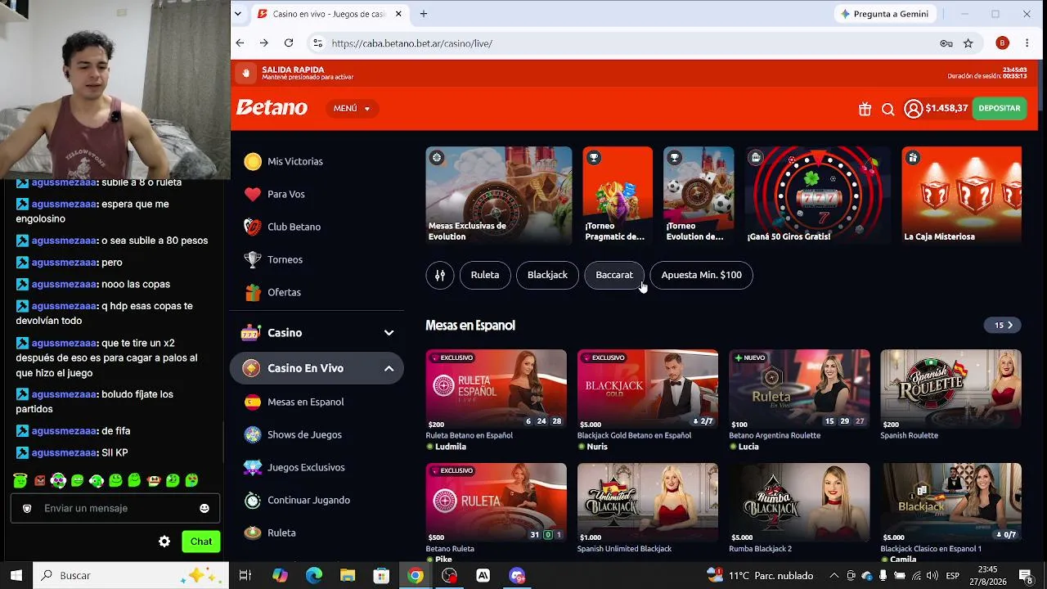Viewport: 1047px width, 589px height.
Task: Open Copilot from the taskbar
Action: tap(281, 576)
